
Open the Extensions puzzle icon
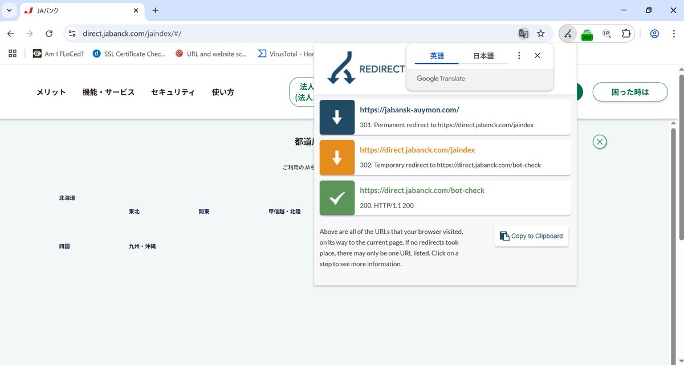pos(626,34)
